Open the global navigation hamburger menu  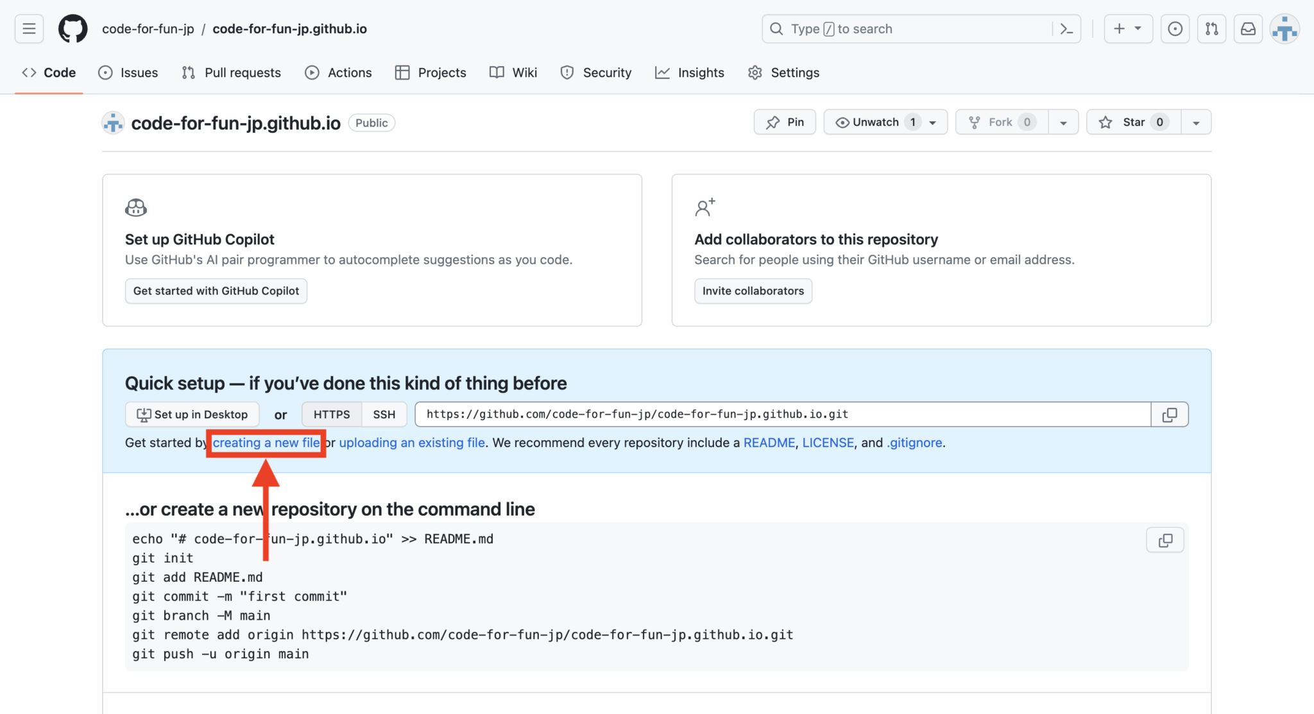29,28
